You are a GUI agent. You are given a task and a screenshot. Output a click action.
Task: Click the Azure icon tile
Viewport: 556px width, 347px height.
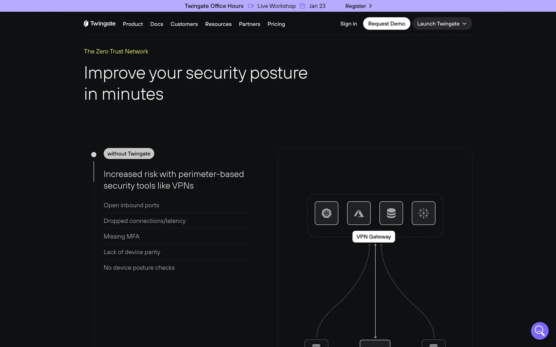coord(359,213)
